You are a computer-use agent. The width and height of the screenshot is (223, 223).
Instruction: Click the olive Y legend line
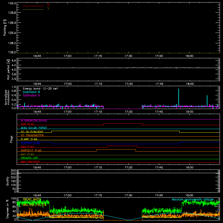33,9
